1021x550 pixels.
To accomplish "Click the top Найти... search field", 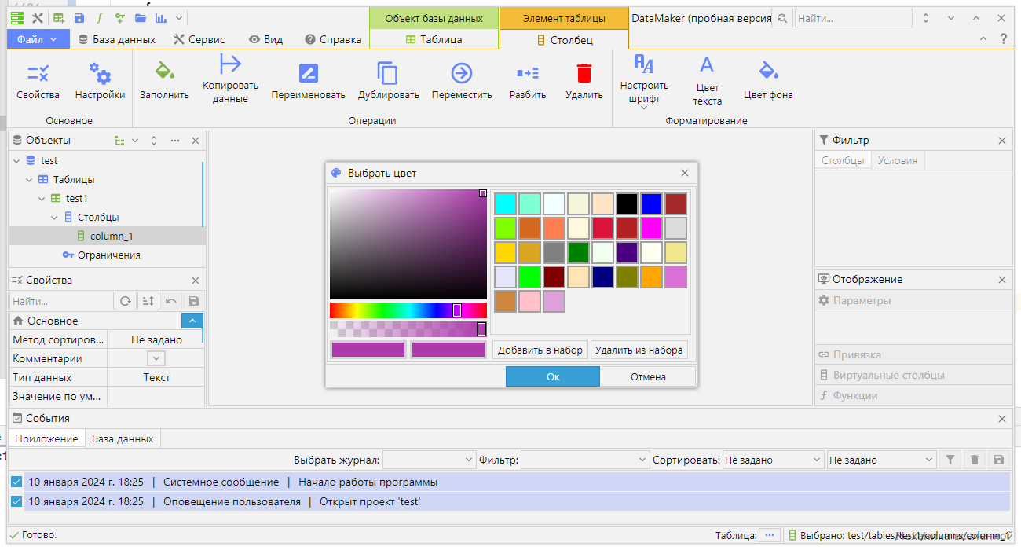I will coord(853,18).
